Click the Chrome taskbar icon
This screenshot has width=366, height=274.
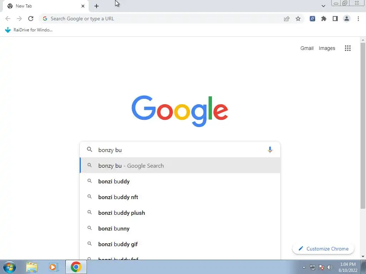click(76, 267)
